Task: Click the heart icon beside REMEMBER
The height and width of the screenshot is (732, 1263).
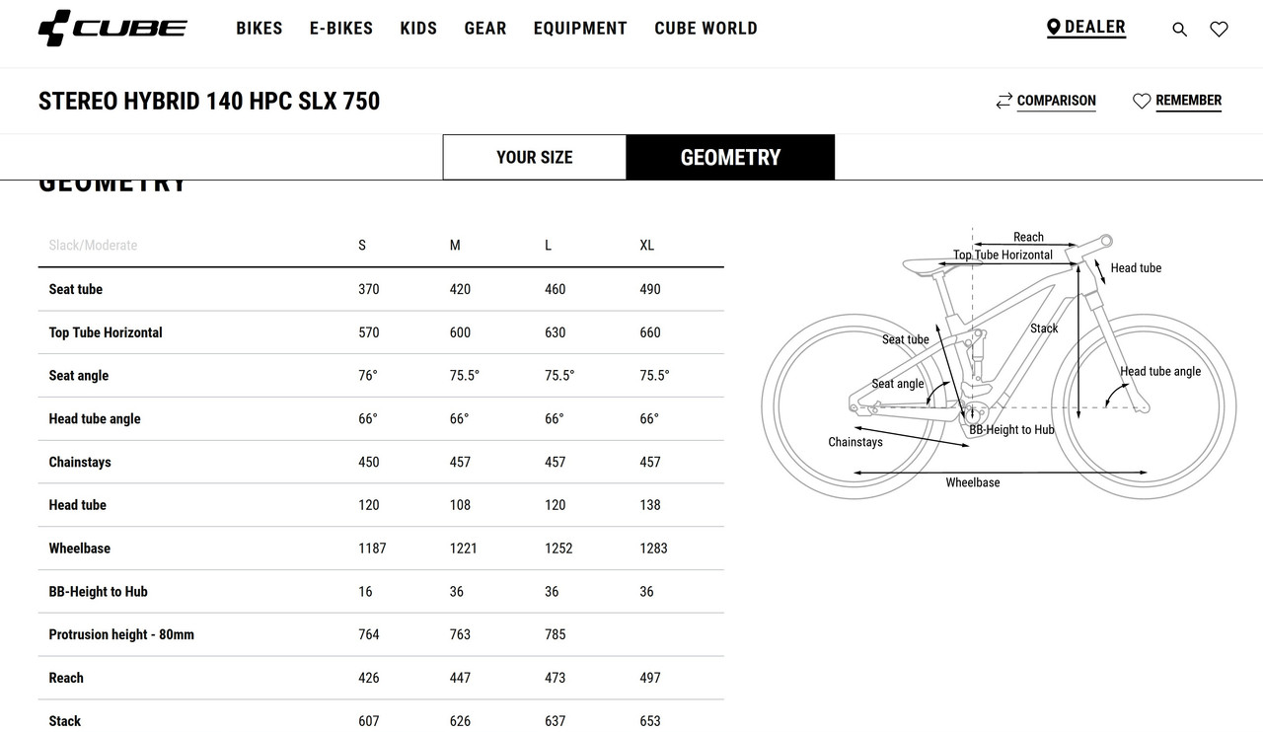Action: 1142,101
